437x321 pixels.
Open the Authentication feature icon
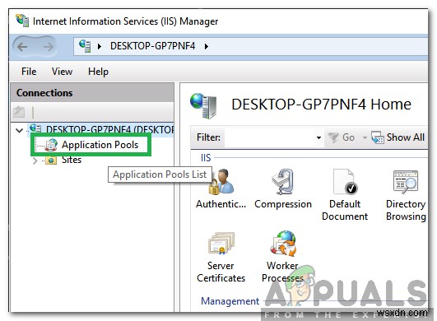221,188
